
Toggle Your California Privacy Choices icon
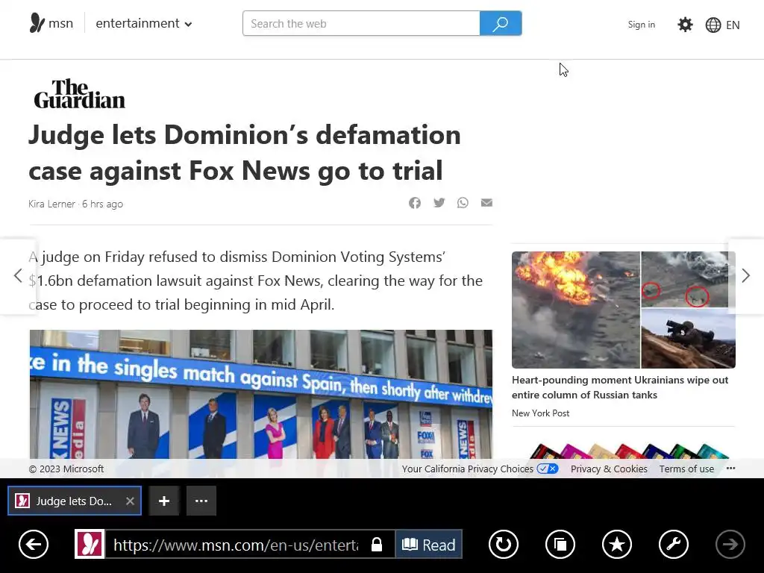point(548,469)
